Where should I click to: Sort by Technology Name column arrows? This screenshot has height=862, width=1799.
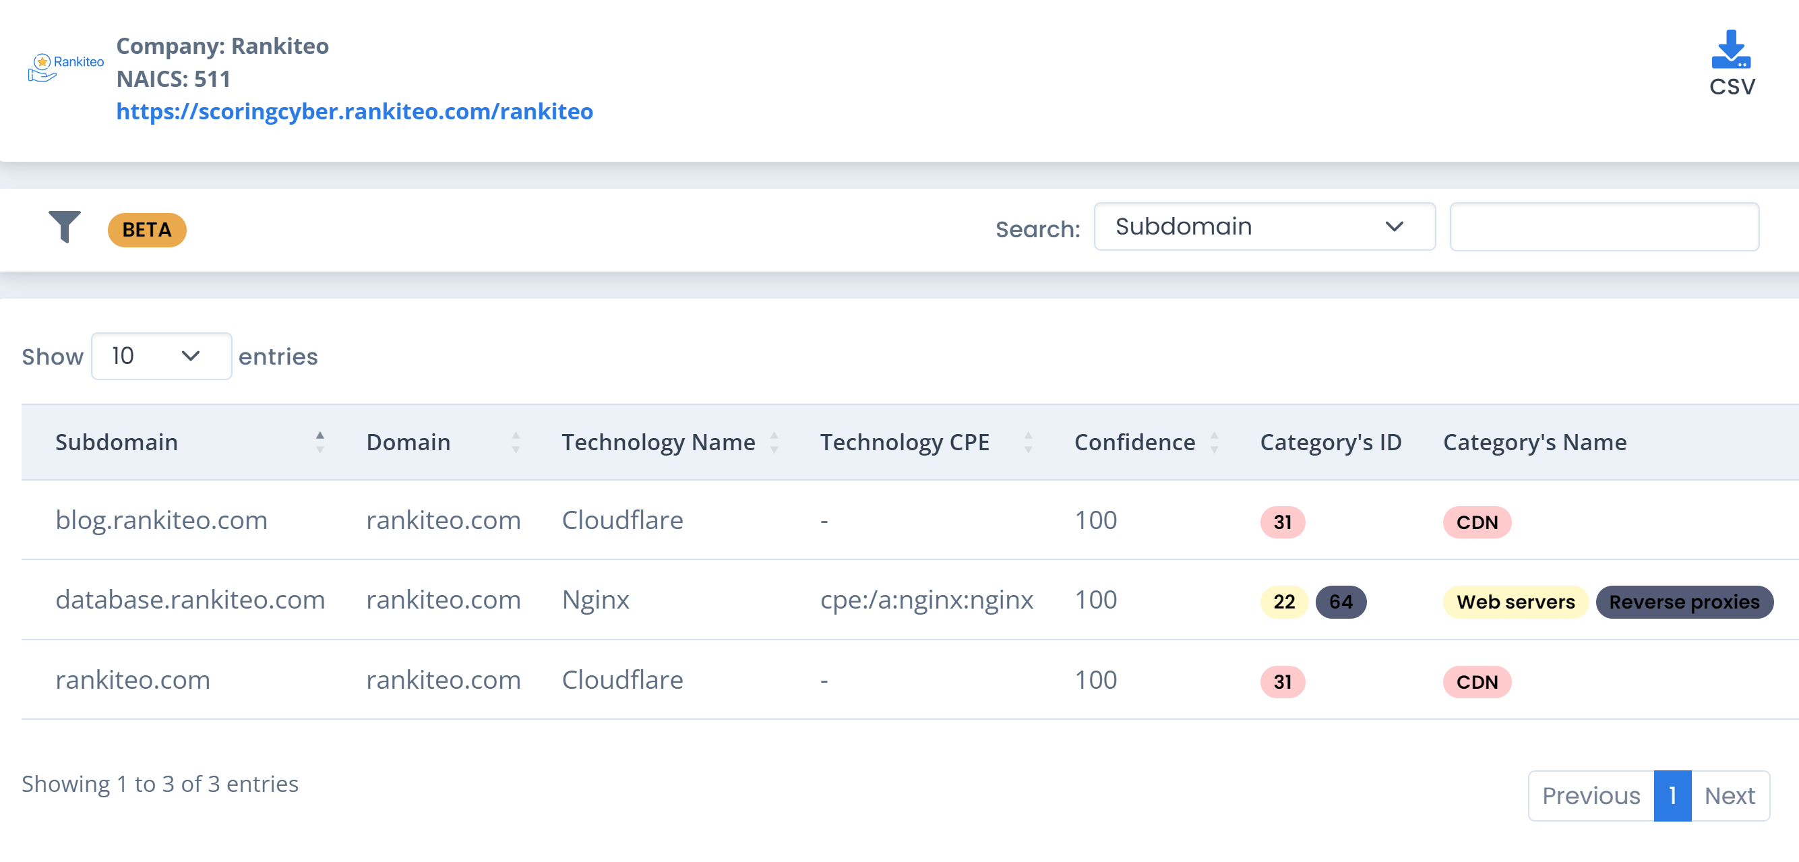(x=774, y=441)
